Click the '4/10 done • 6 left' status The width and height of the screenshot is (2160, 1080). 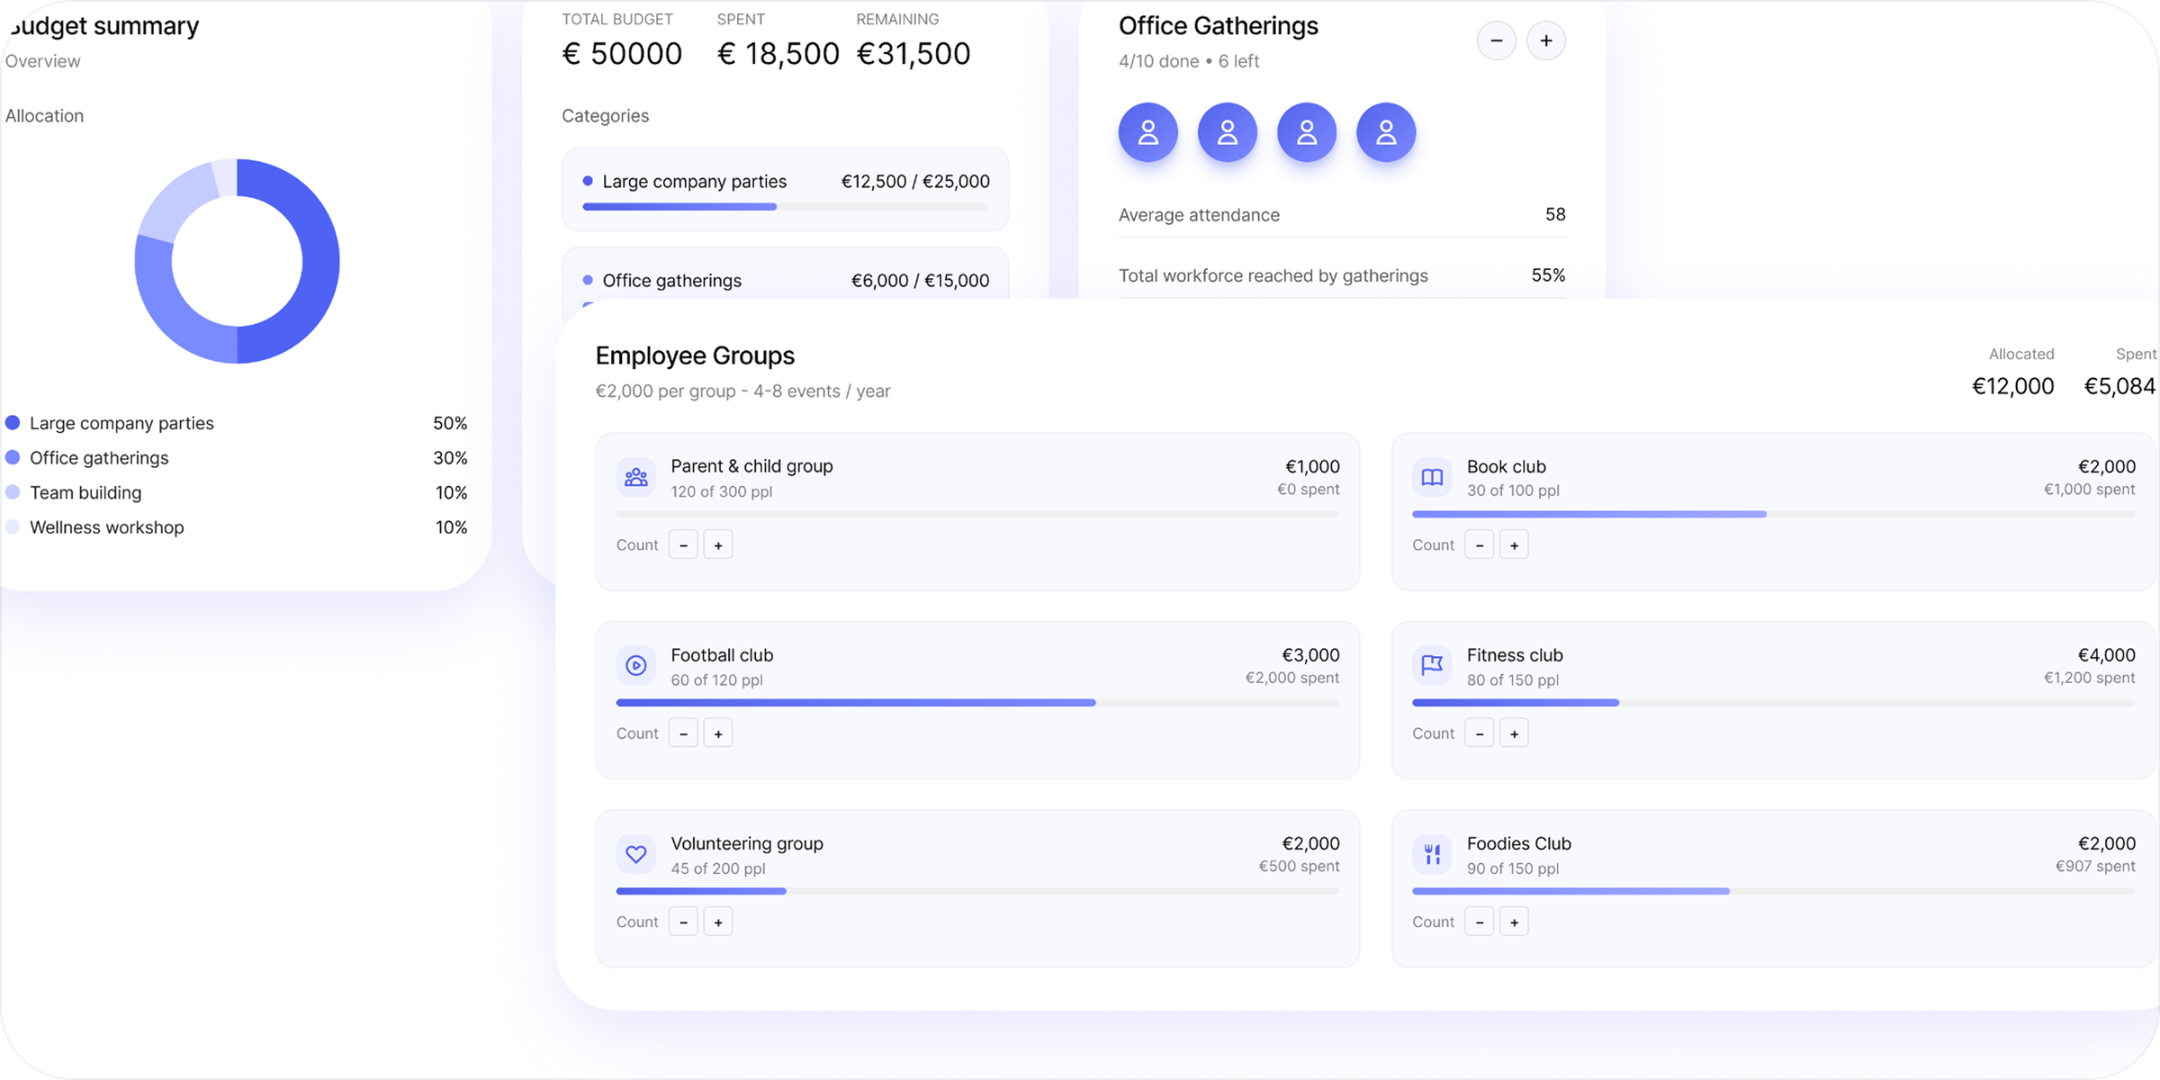click(1189, 61)
